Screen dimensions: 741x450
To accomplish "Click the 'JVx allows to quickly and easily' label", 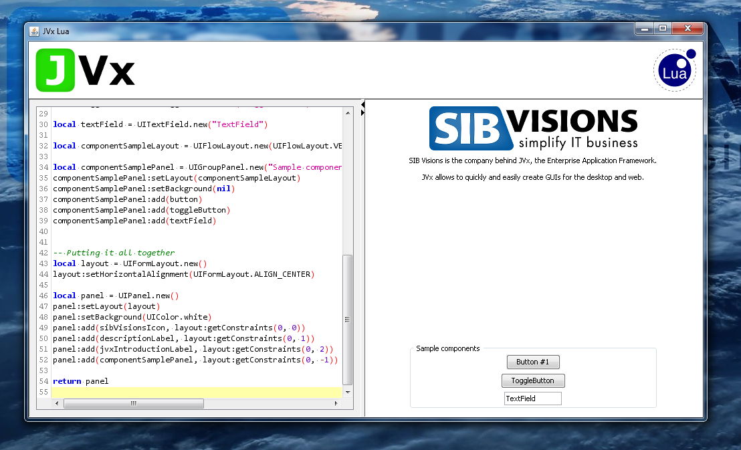I will coord(532,177).
